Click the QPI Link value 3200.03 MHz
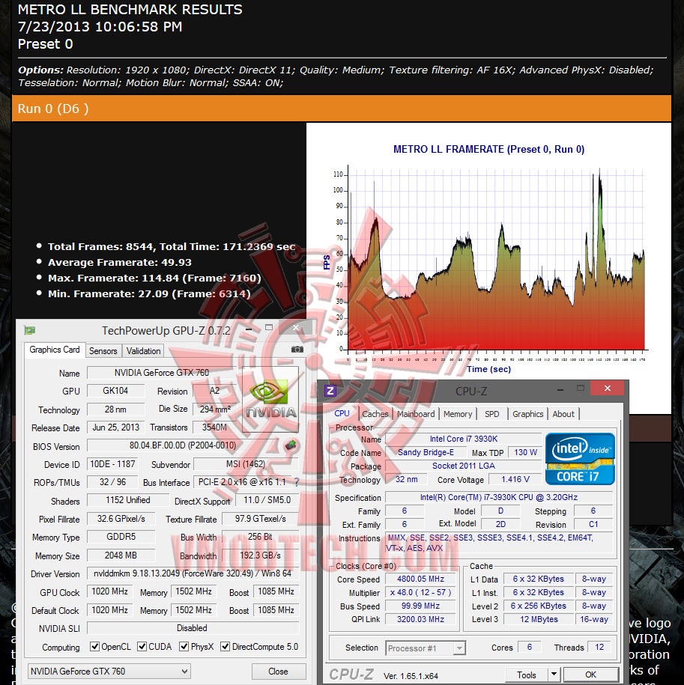Image resolution: width=684 pixels, height=685 pixels. click(420, 619)
